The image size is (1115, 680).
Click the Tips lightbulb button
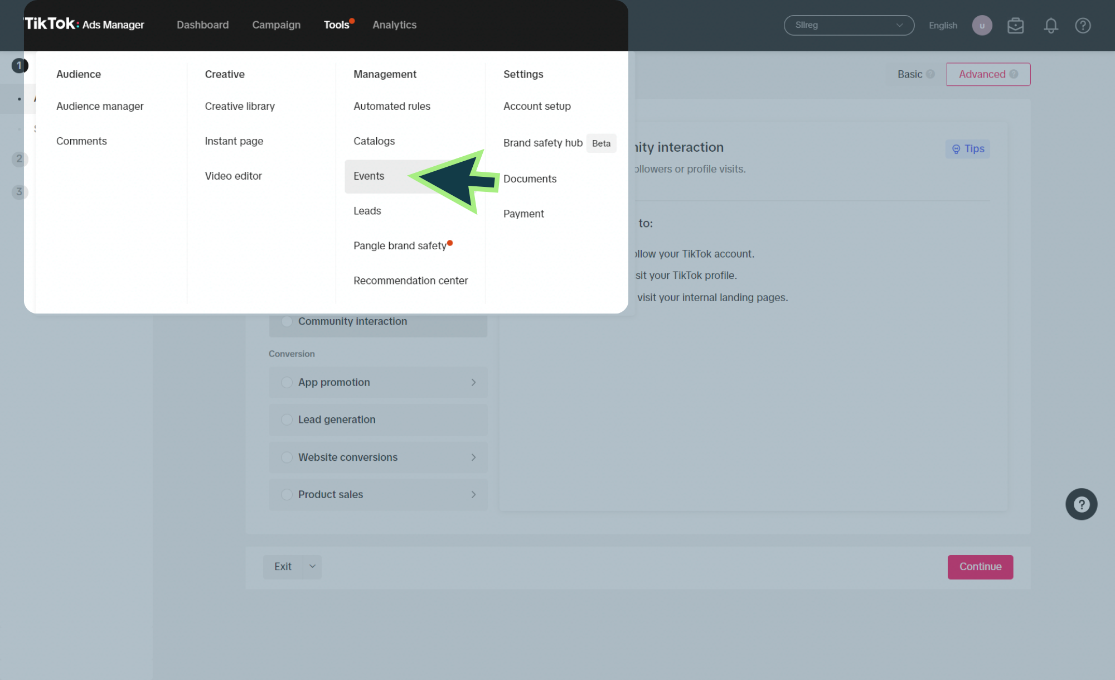tap(967, 149)
